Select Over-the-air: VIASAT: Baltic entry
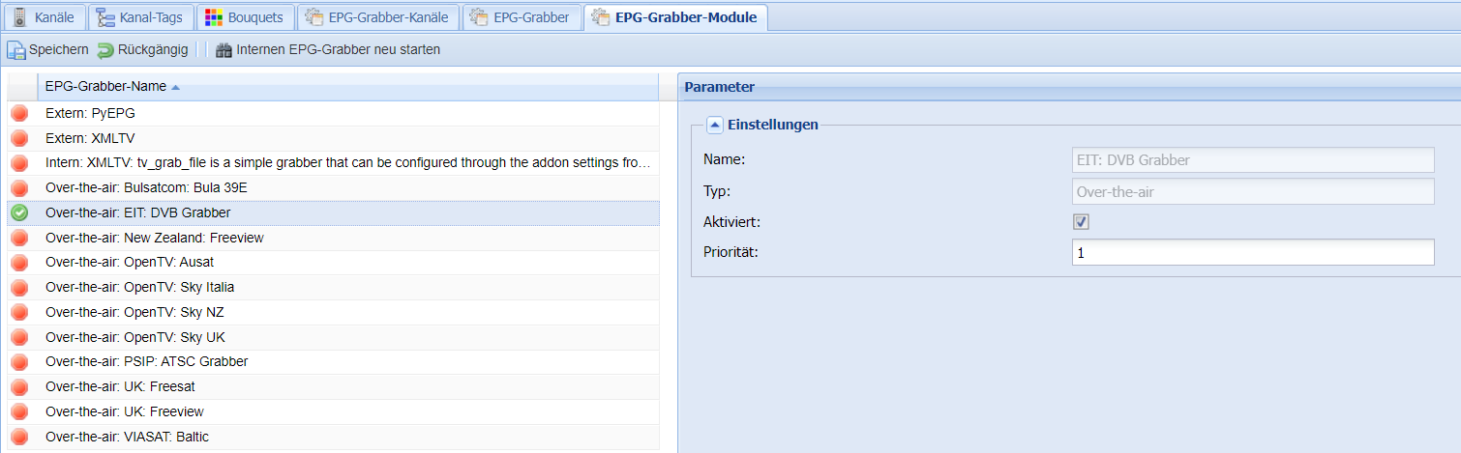The height and width of the screenshot is (453, 1461). pyautogui.click(x=127, y=437)
